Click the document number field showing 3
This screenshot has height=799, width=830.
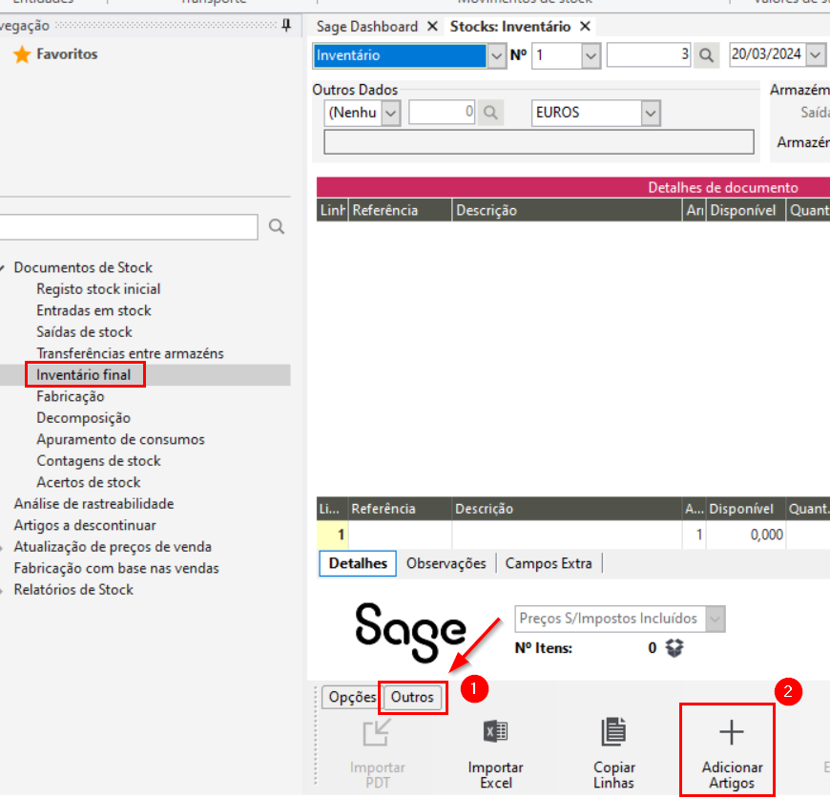click(649, 55)
